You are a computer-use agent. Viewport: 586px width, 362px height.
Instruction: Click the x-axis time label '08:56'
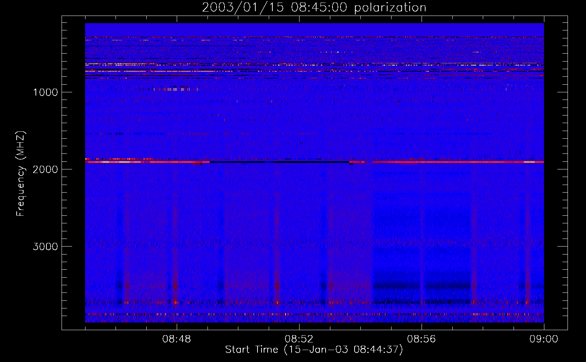point(422,339)
